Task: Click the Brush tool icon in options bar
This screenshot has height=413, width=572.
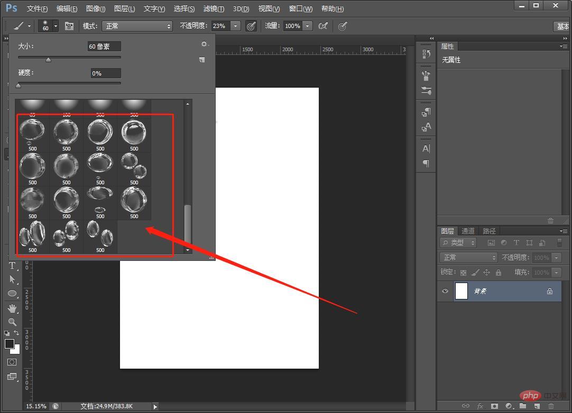Action: pyautogui.click(x=19, y=26)
